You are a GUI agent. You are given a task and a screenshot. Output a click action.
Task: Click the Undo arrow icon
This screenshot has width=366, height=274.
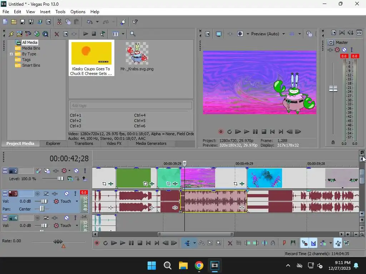coord(90,22)
